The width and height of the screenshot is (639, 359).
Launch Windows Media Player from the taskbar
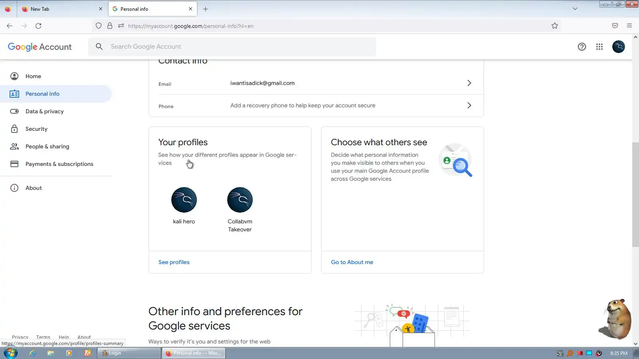(x=69, y=353)
